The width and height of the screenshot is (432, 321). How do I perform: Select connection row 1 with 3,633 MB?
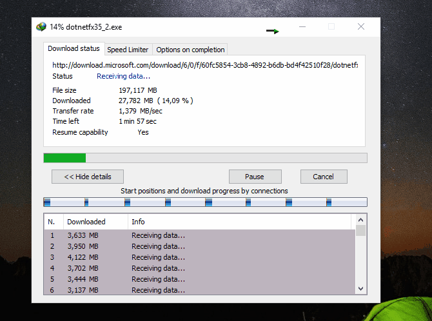tap(199, 235)
